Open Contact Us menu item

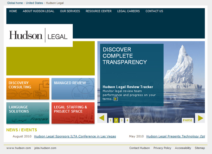click(x=154, y=11)
